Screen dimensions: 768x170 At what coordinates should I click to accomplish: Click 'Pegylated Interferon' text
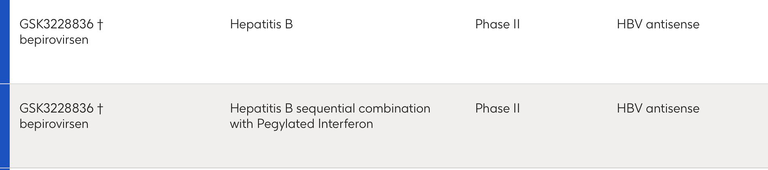pos(315,124)
